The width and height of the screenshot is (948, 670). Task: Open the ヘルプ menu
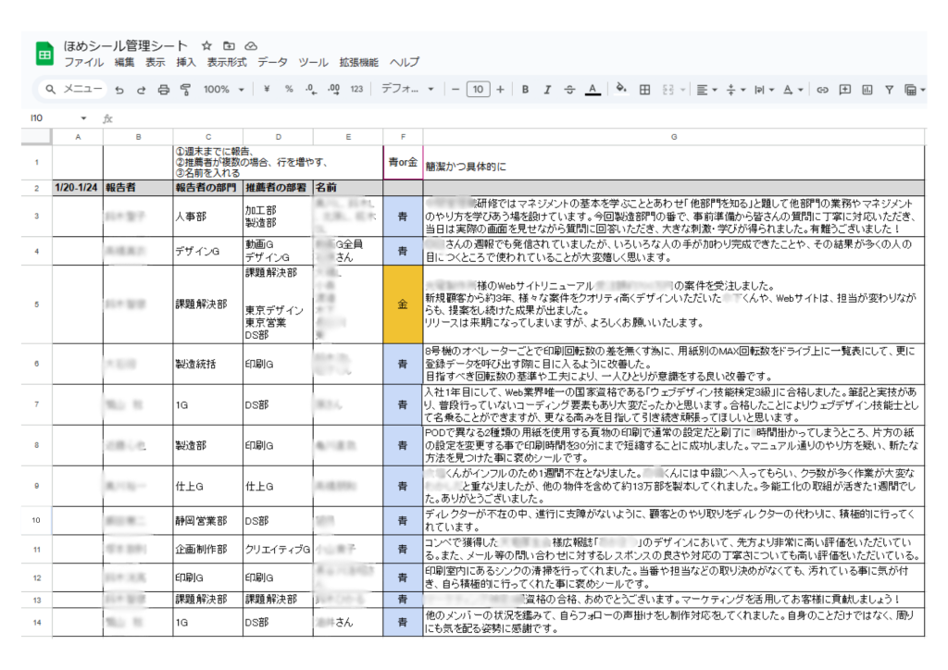(405, 62)
